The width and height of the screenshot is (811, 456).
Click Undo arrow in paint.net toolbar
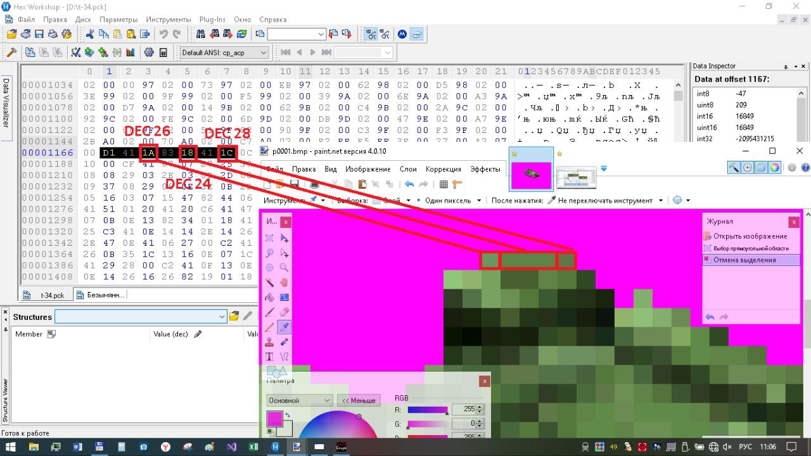409,184
